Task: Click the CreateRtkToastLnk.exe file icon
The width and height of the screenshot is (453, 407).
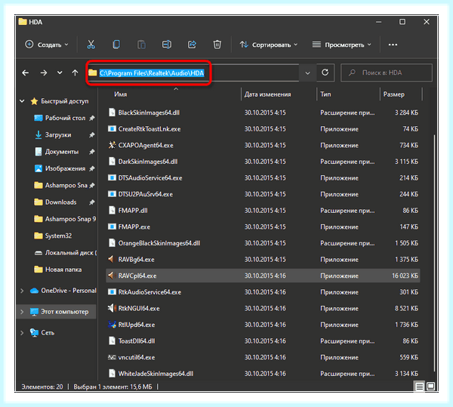Action: pyautogui.click(x=112, y=129)
